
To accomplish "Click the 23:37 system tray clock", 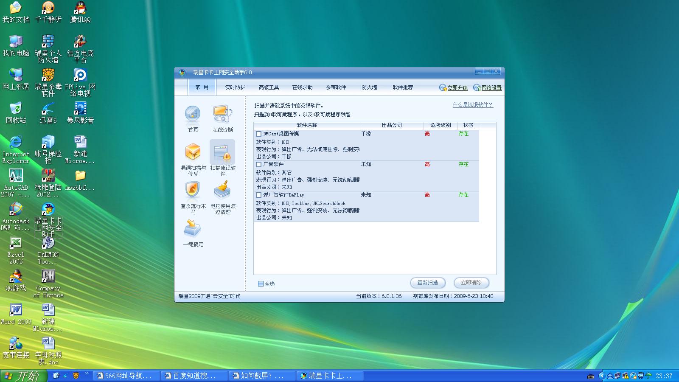I will click(664, 376).
